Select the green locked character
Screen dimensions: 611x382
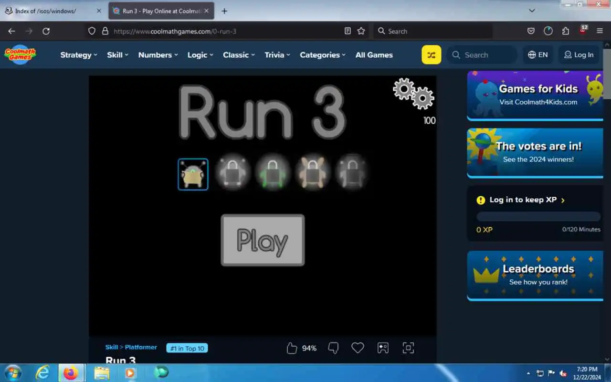[273, 173]
